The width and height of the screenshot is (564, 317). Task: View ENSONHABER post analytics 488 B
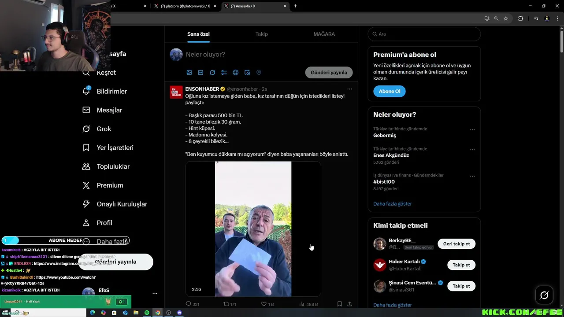point(308,304)
